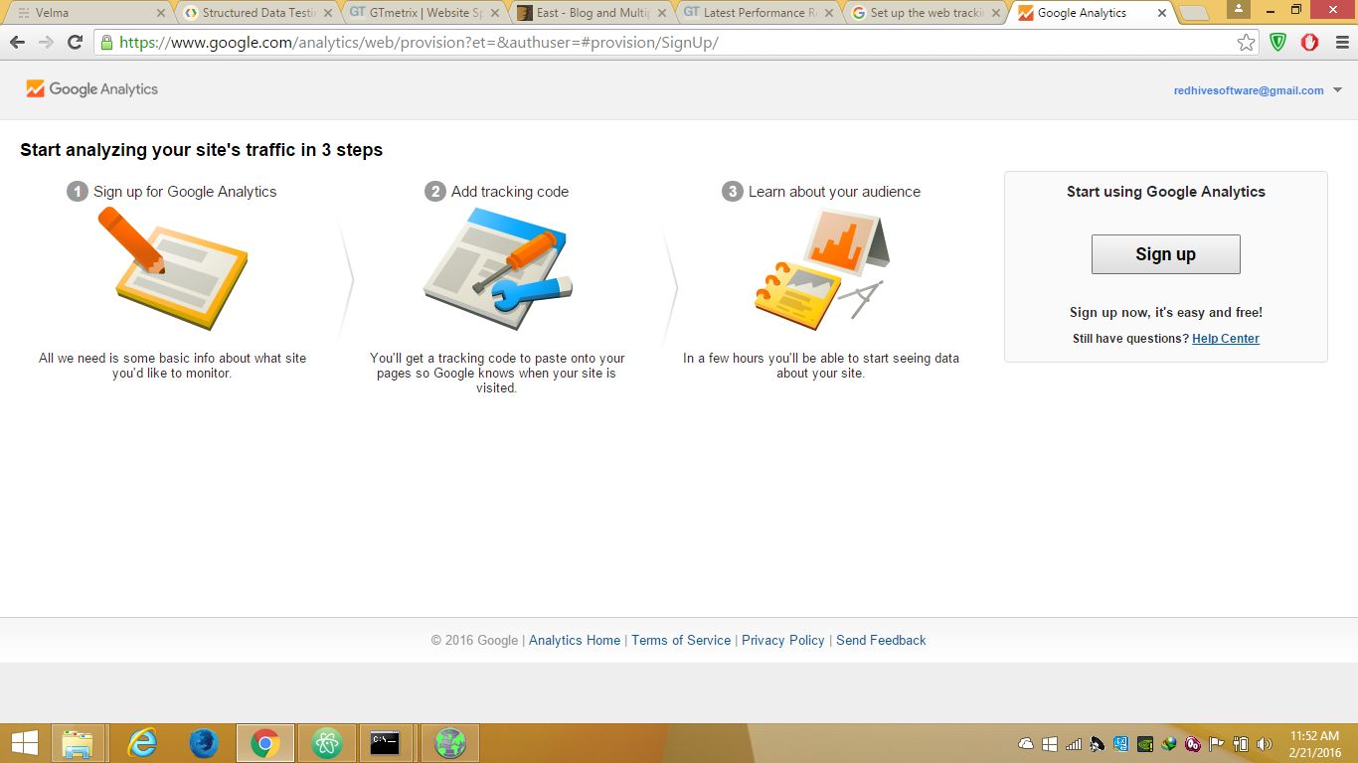Open the NVIDIA tray icon
This screenshot has height=763, width=1358.
[x=1145, y=744]
